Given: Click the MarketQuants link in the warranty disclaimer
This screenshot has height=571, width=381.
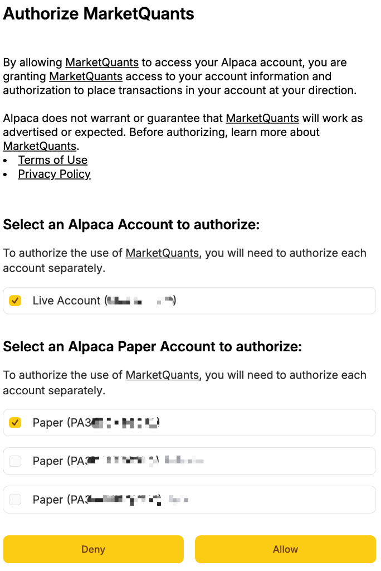Looking at the screenshot, I should coord(262,118).
